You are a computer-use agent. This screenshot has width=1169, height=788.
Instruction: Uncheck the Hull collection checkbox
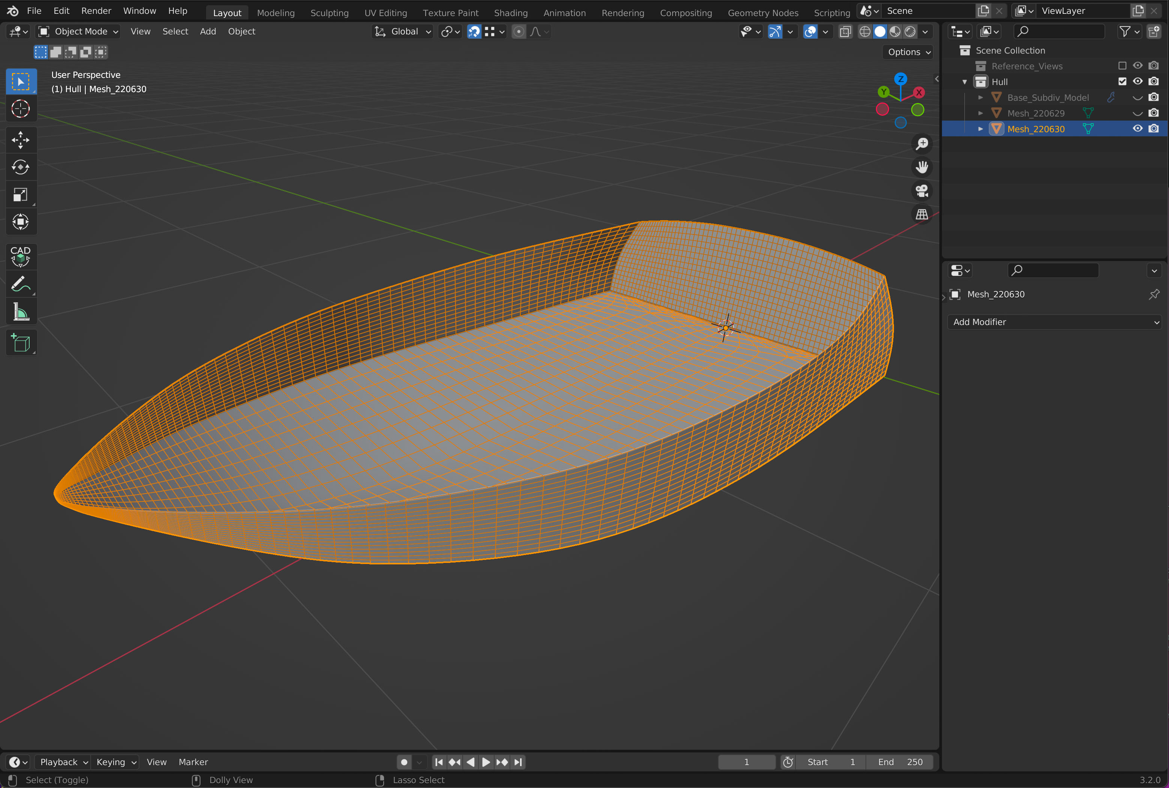(1122, 81)
